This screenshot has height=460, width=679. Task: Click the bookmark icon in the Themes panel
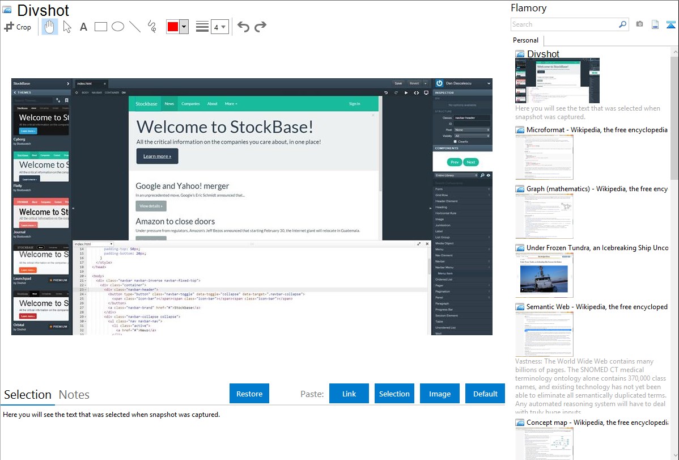coord(66,100)
